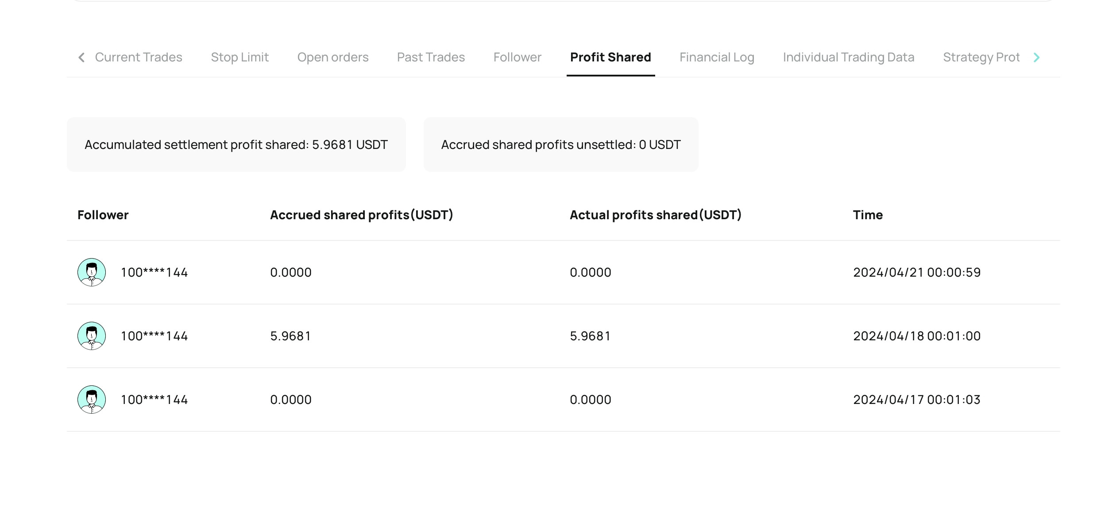The height and width of the screenshot is (518, 1120).
Task: Go to Individual Trading Data tab
Action: pyautogui.click(x=849, y=57)
